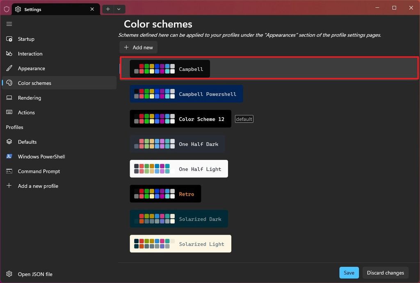Viewport: 420px width, 283px height.
Task: Open the Startup settings section
Action: [25, 39]
